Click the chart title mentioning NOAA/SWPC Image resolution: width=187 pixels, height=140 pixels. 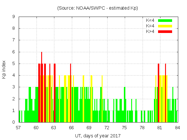click(x=97, y=8)
